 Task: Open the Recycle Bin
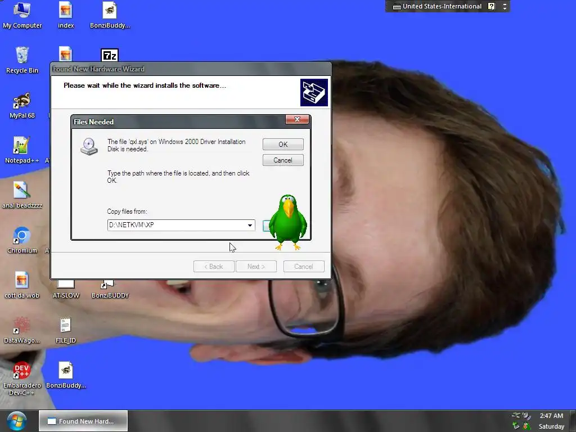click(x=22, y=60)
